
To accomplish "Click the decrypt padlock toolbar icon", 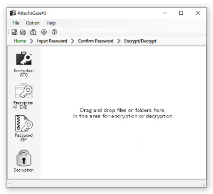I will click(x=33, y=32).
